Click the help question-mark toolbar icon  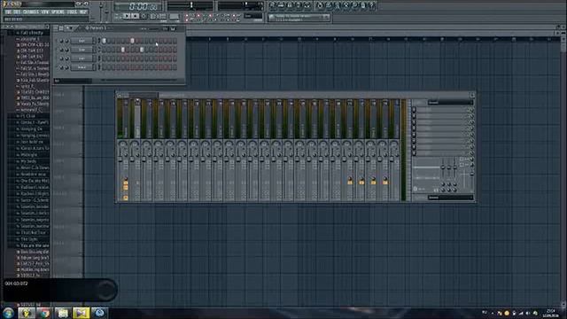tap(372, 5)
